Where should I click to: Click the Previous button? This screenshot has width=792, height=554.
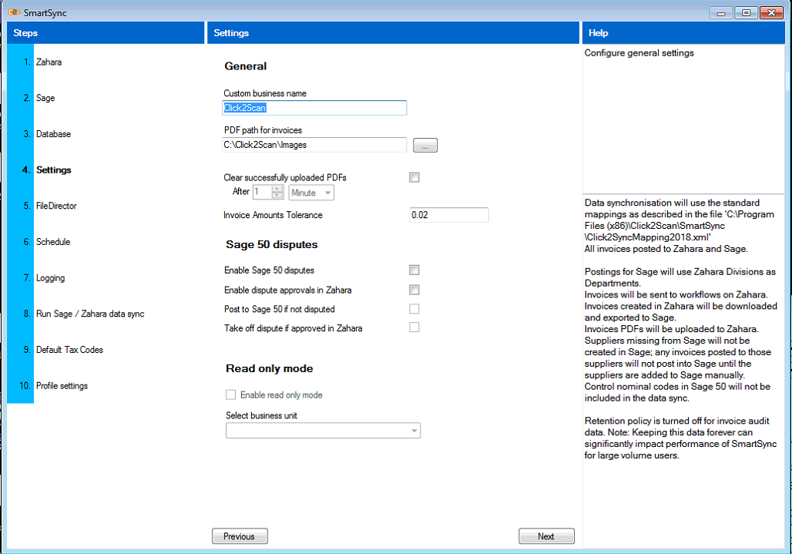[x=240, y=536]
